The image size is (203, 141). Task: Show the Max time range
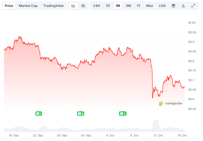click(150, 6)
